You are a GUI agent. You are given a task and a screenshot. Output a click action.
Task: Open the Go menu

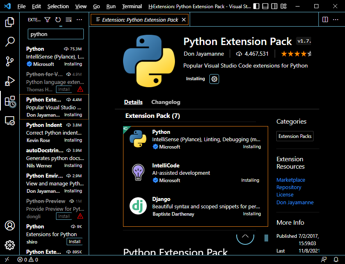[96, 7]
